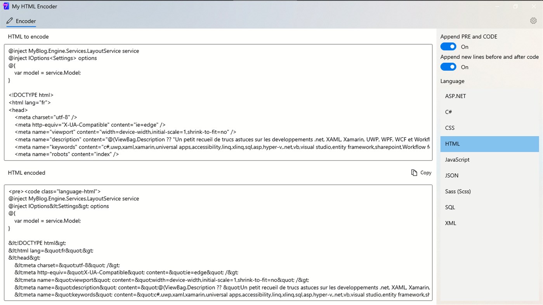This screenshot has width=543, height=305.
Task: Switch to the Encoder tab
Action: 24,21
